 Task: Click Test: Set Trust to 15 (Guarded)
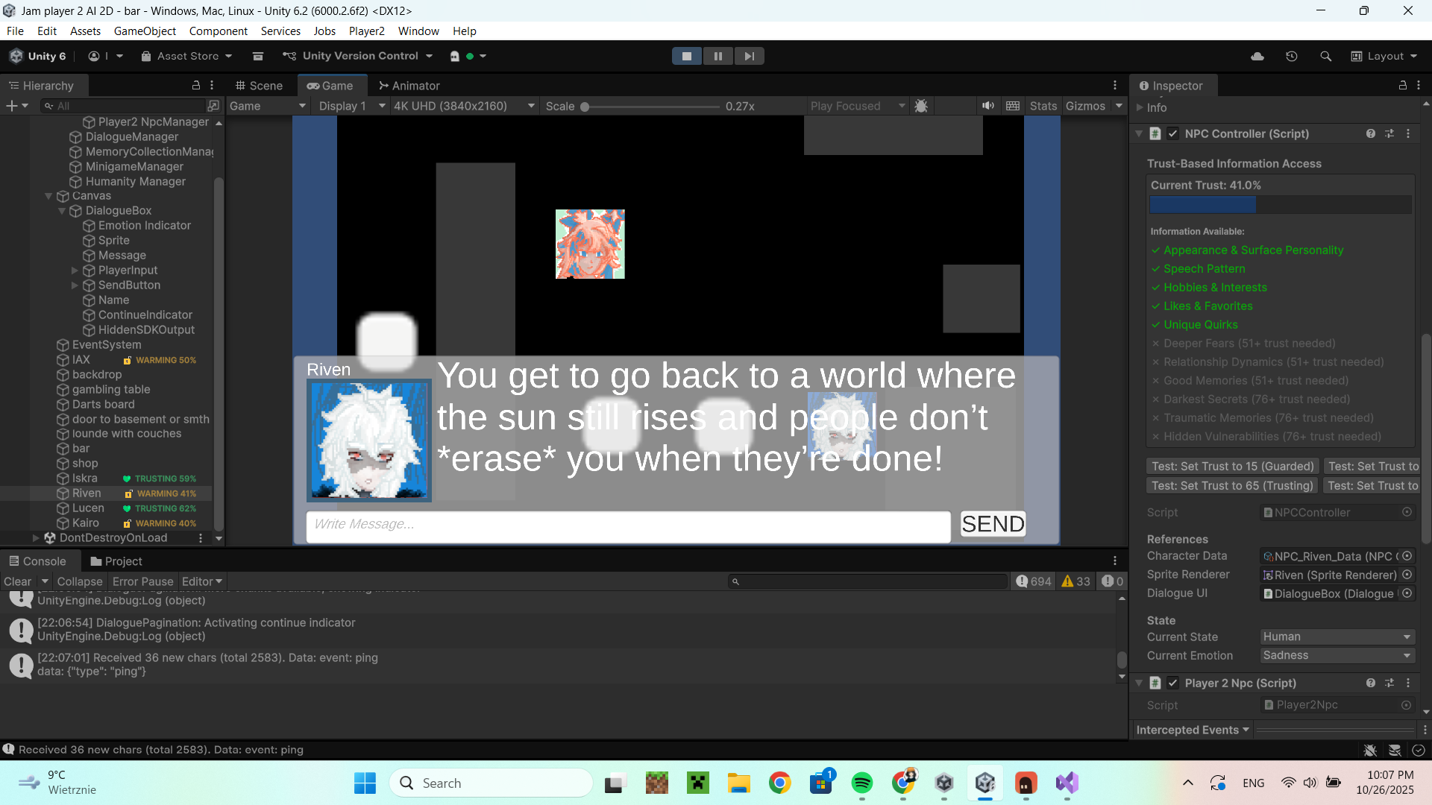point(1232,466)
